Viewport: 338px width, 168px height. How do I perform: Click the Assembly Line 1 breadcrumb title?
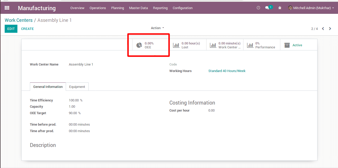55,20
